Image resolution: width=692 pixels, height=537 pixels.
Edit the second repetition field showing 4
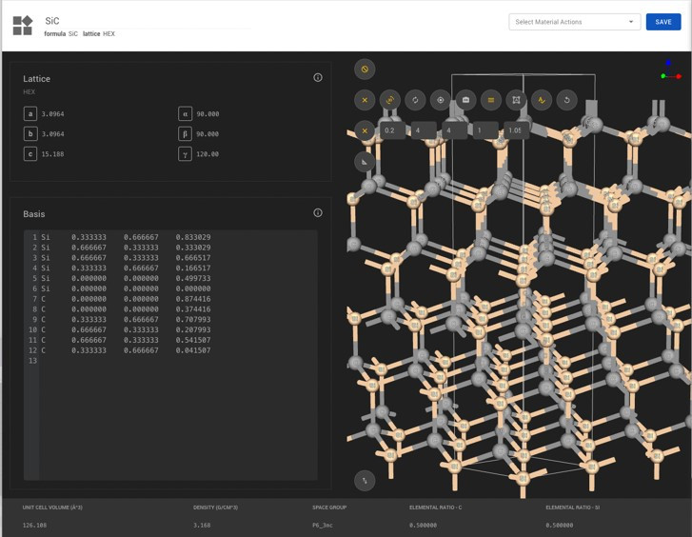tap(454, 130)
